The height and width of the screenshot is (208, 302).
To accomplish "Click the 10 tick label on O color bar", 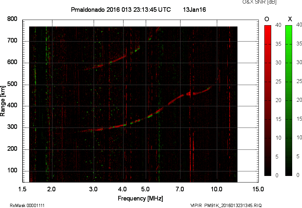I will pos(278,138).
